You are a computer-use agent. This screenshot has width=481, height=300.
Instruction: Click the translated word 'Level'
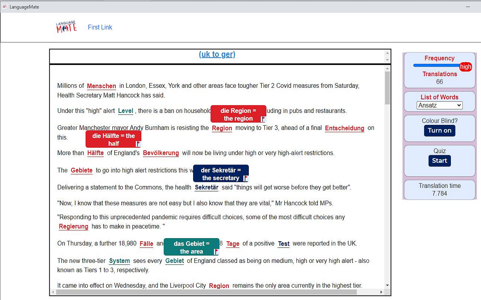tap(126, 111)
